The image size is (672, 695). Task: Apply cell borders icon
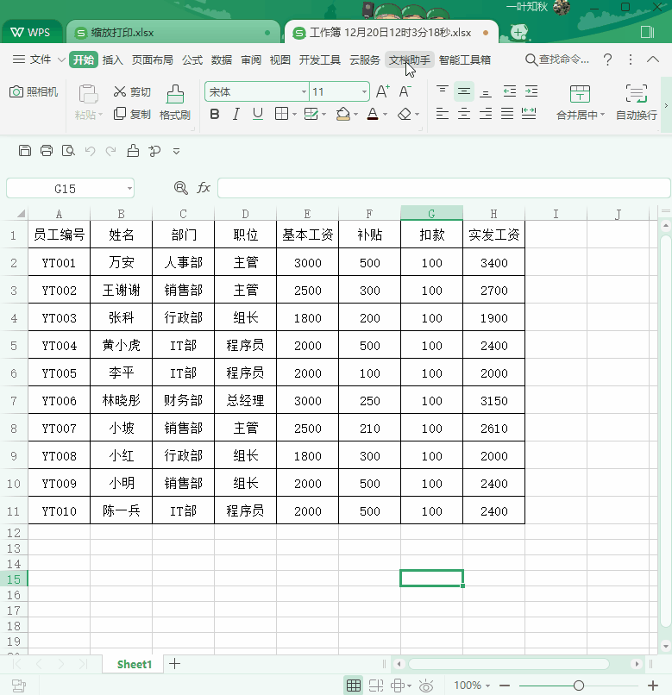(281, 115)
